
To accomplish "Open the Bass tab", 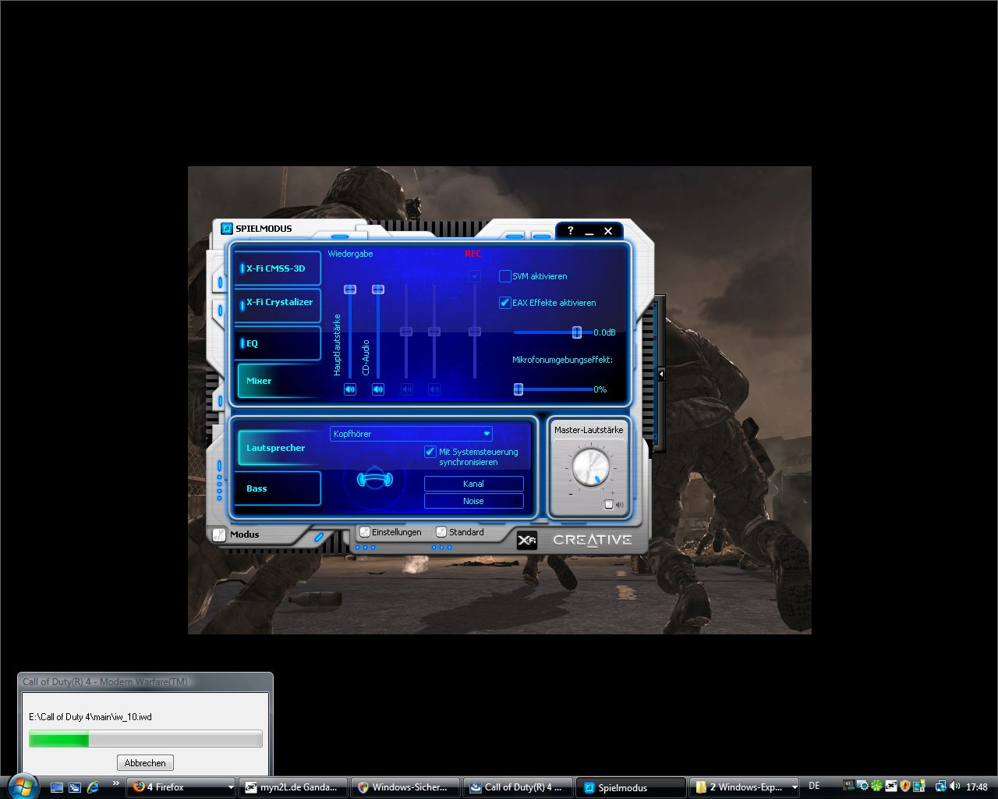I will point(278,488).
